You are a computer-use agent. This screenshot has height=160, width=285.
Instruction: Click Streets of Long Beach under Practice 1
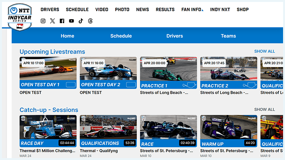pyautogui.click(x=164, y=93)
